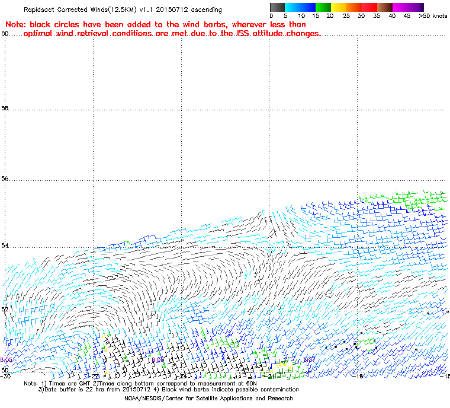450x408 pixels.
Task: Click the red 'Note: black circles' warning line
Action: point(156,24)
